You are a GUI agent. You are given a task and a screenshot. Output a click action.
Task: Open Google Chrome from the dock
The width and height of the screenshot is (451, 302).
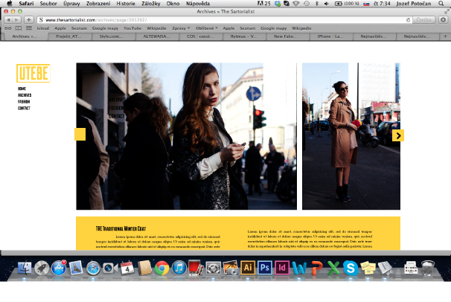coord(161,268)
